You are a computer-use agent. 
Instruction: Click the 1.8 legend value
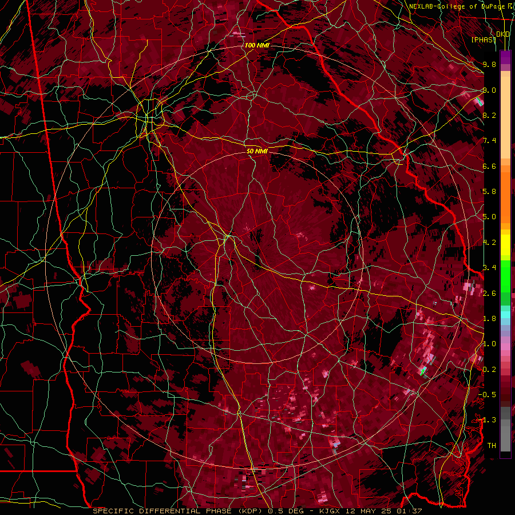489,319
